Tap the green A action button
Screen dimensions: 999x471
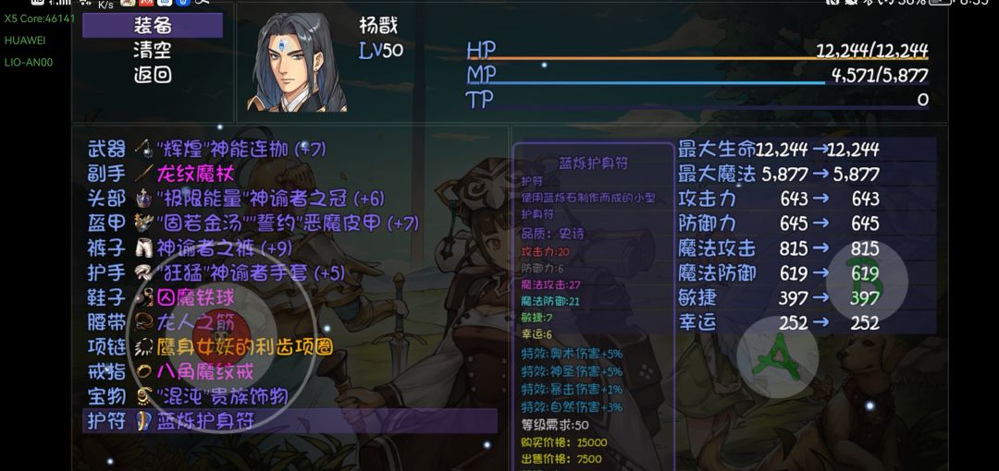777,357
